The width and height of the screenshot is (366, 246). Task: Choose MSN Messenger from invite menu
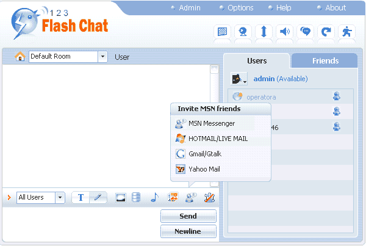point(221,123)
